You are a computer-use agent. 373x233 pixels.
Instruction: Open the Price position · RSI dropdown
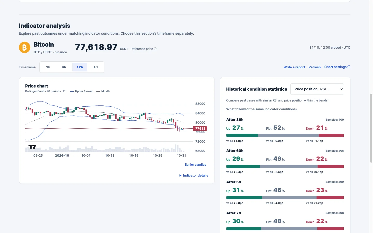tap(317, 89)
